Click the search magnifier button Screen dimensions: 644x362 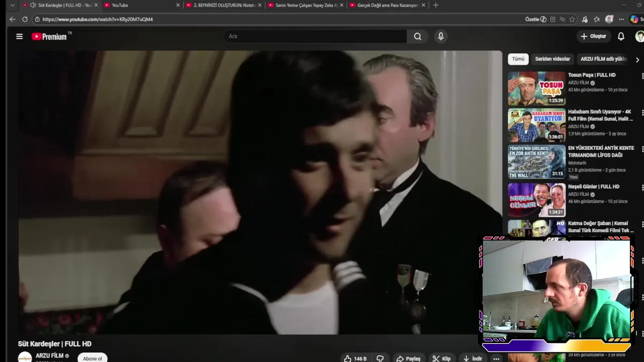pyautogui.click(x=418, y=36)
